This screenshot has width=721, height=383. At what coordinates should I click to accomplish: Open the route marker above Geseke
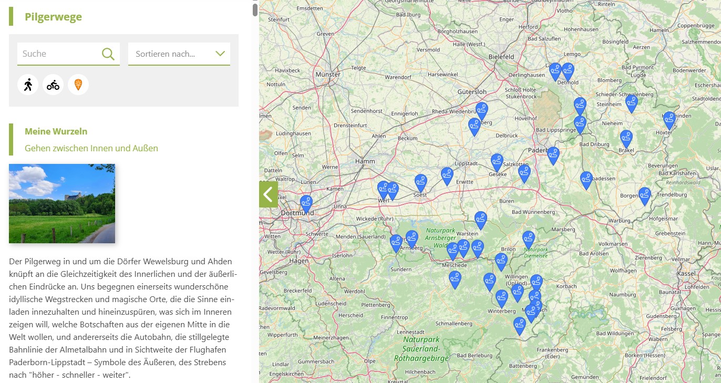(497, 161)
